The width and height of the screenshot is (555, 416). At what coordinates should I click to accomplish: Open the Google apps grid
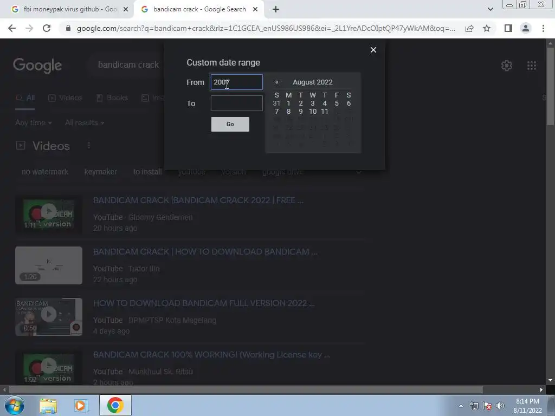(531, 66)
